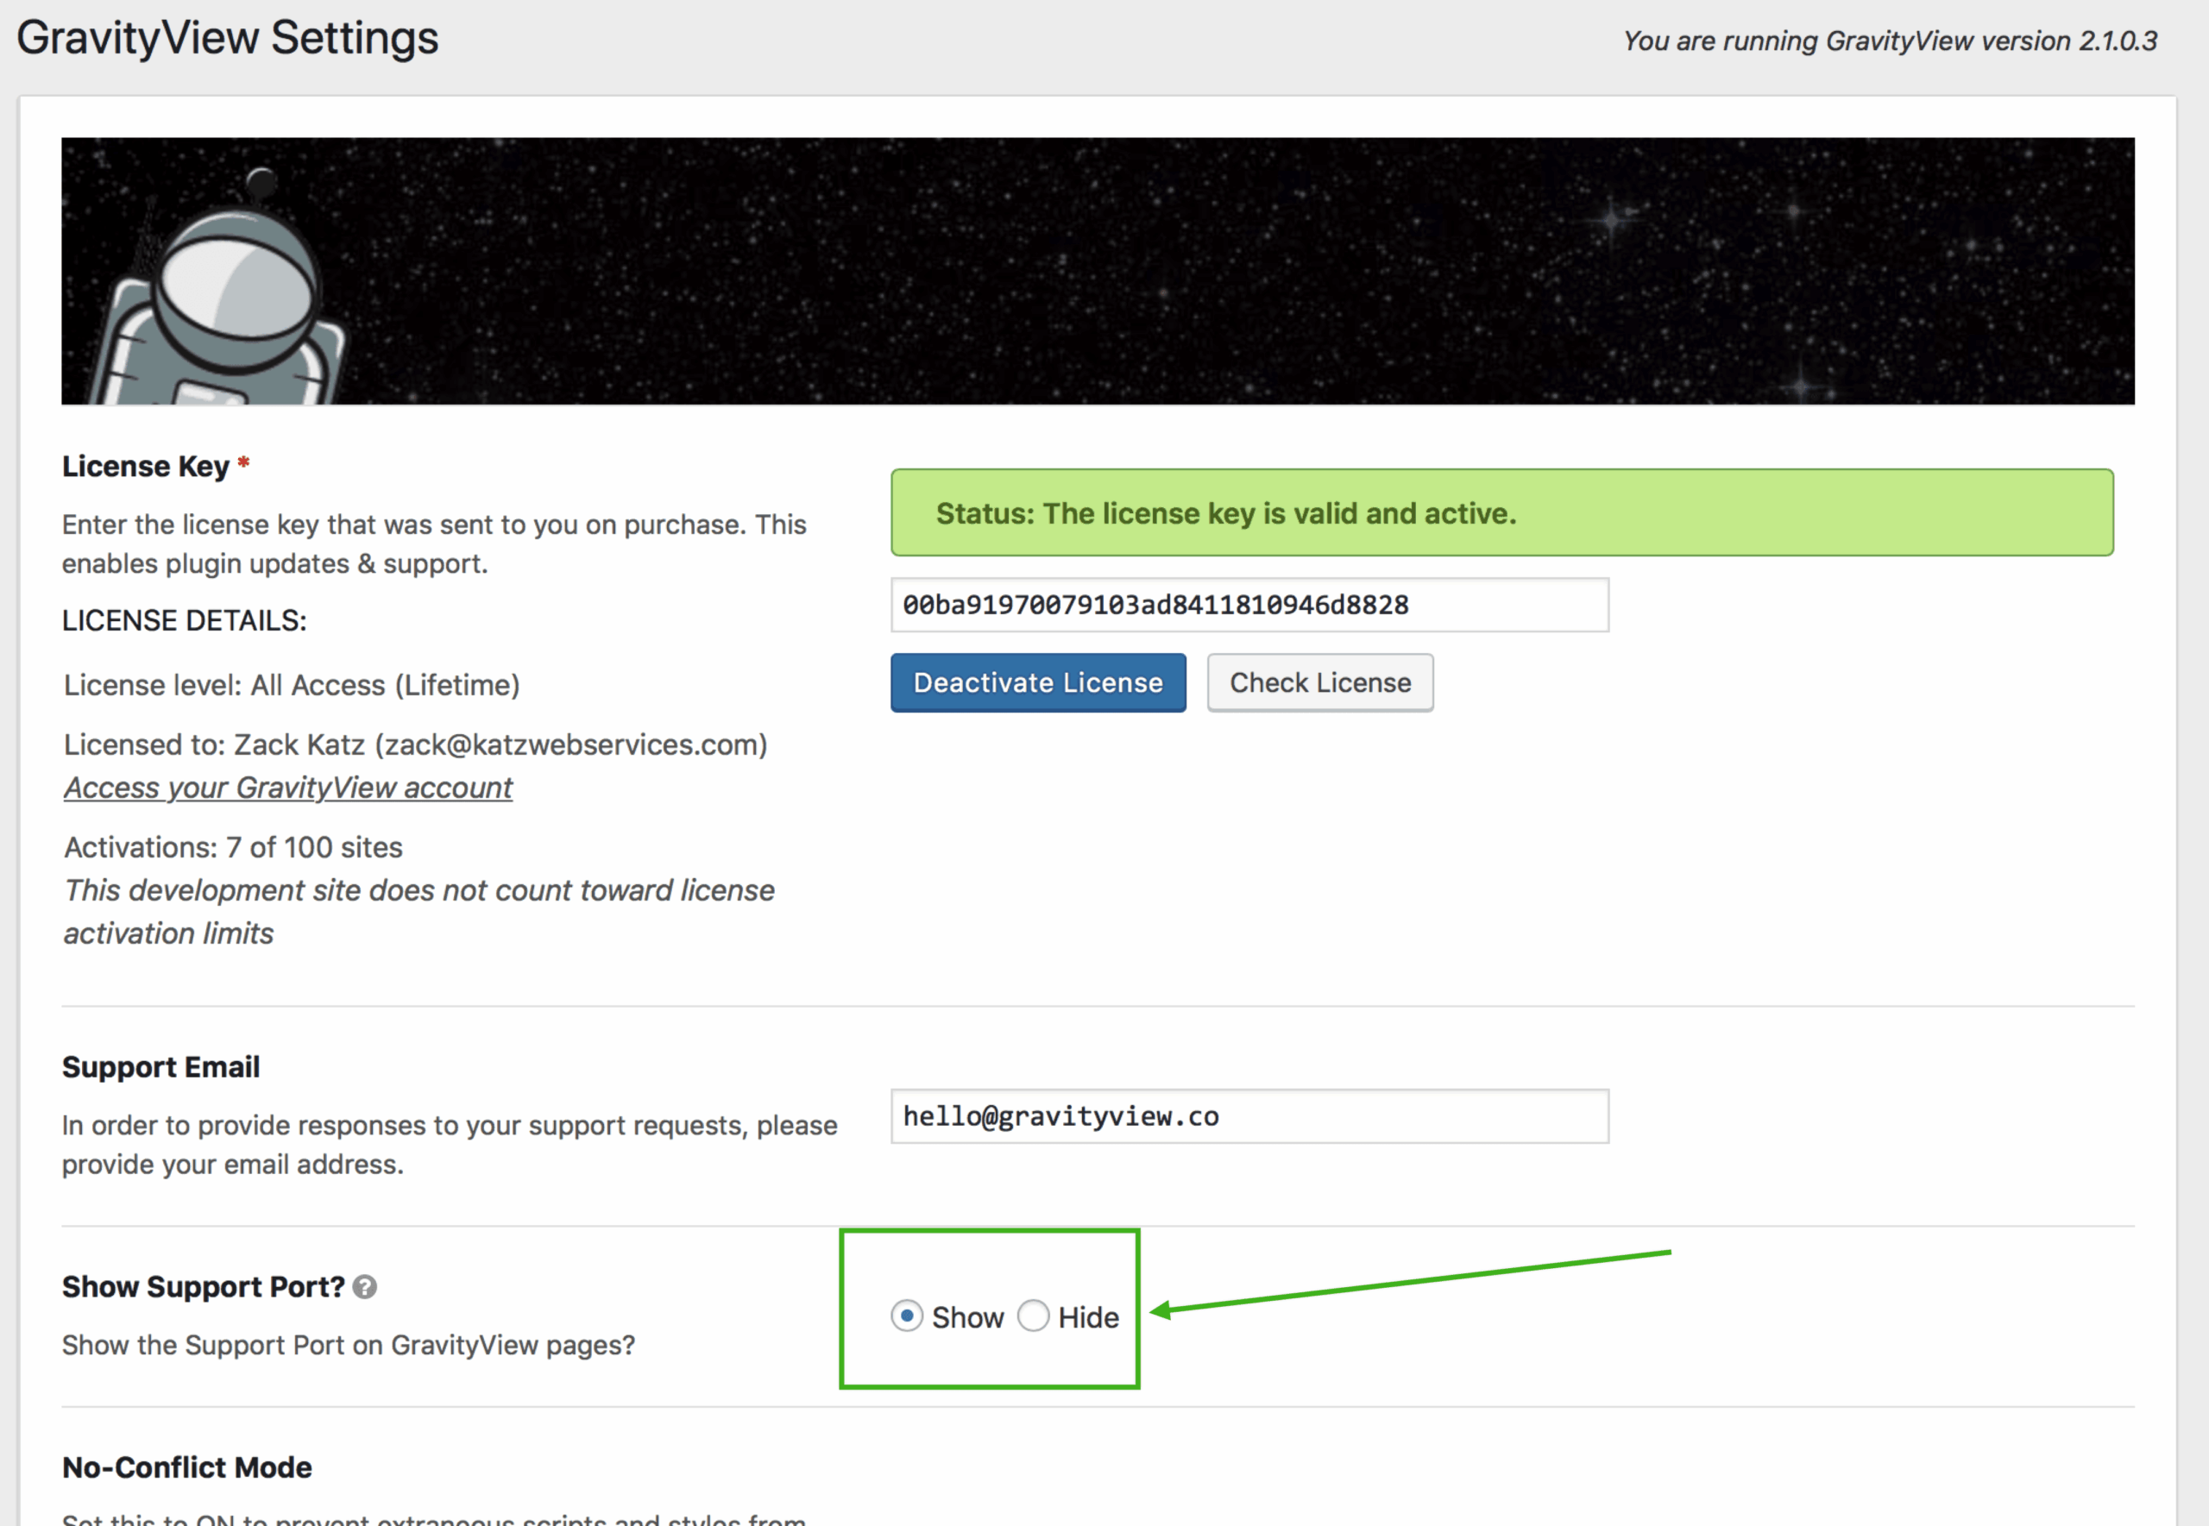Click the red required asterisk by License Key

tap(244, 464)
